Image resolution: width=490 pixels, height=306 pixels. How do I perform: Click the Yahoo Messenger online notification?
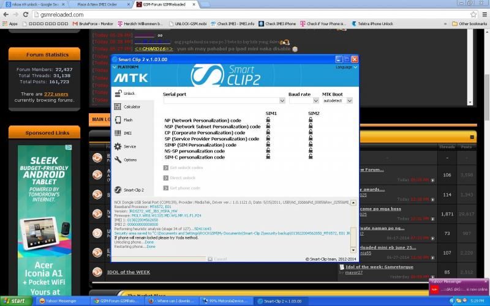(x=459, y=287)
